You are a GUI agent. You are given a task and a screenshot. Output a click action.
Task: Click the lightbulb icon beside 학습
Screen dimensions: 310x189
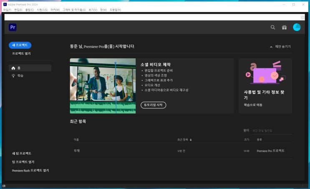tap(13, 76)
